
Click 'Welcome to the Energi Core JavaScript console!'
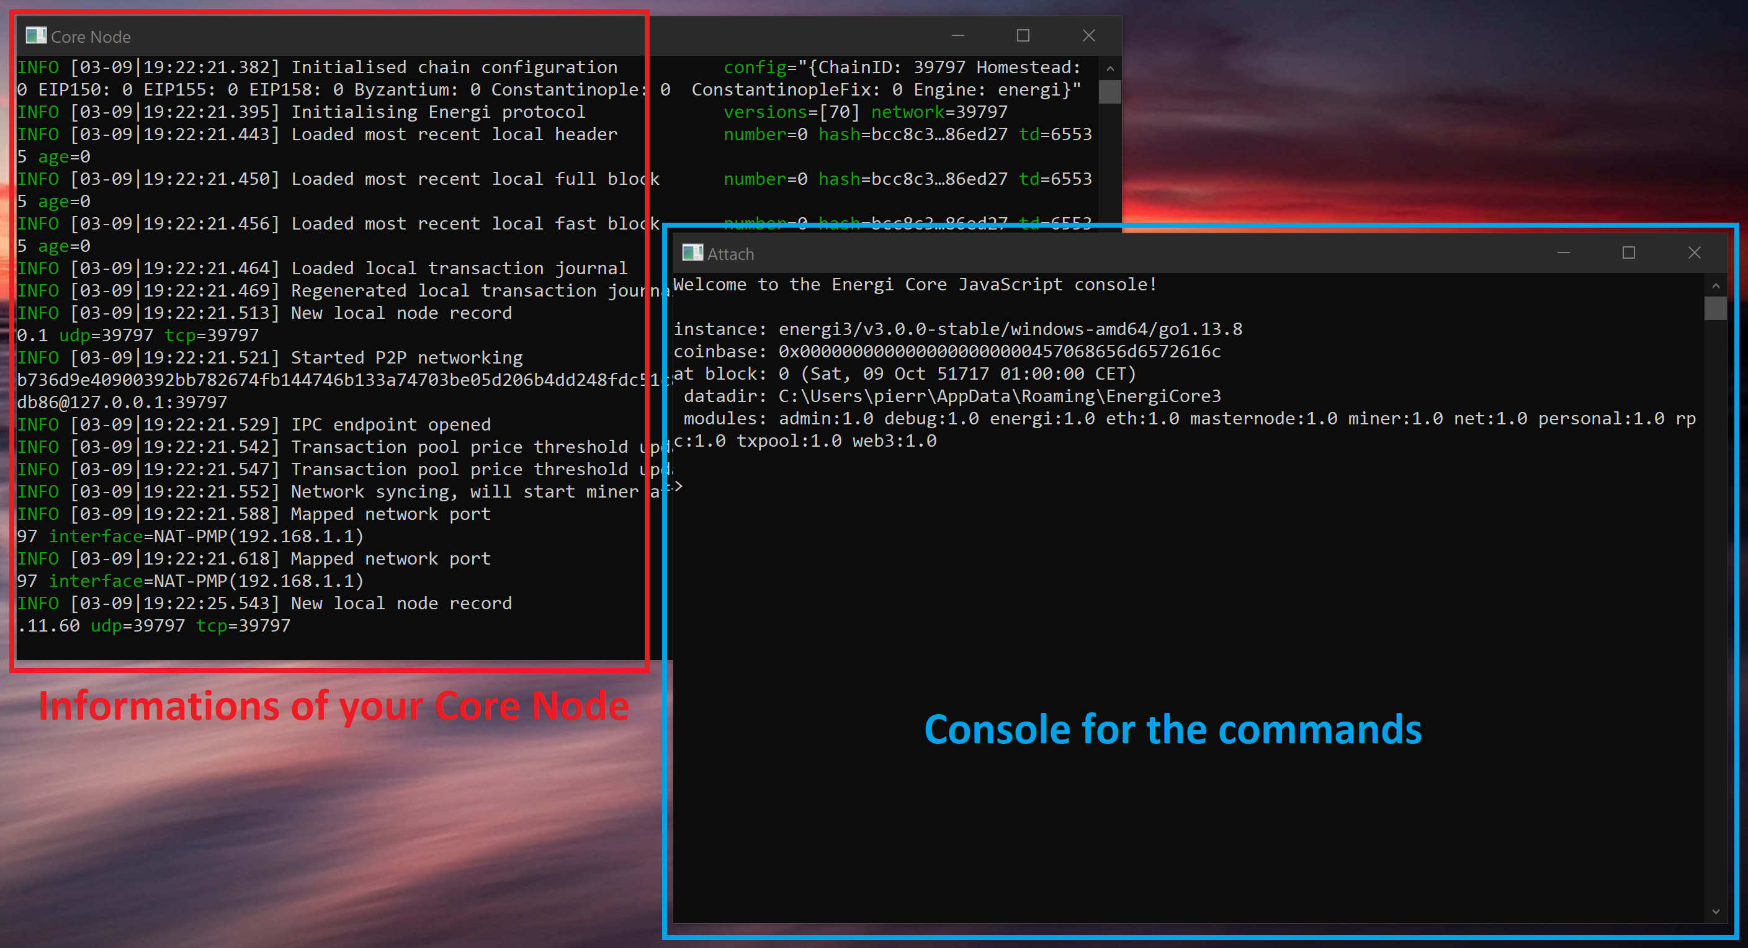coord(915,284)
